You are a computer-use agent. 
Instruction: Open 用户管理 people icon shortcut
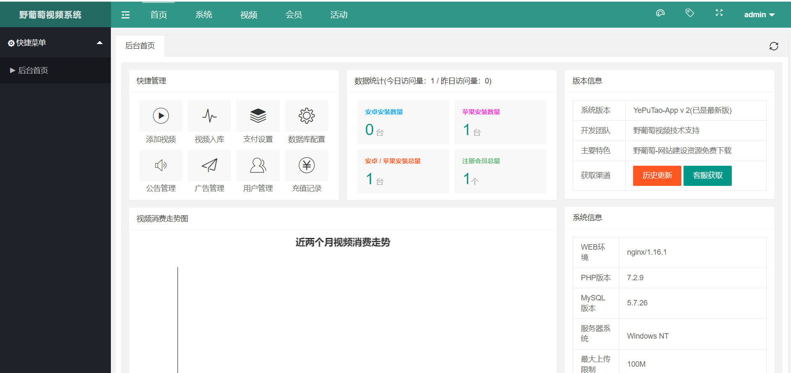(x=258, y=165)
